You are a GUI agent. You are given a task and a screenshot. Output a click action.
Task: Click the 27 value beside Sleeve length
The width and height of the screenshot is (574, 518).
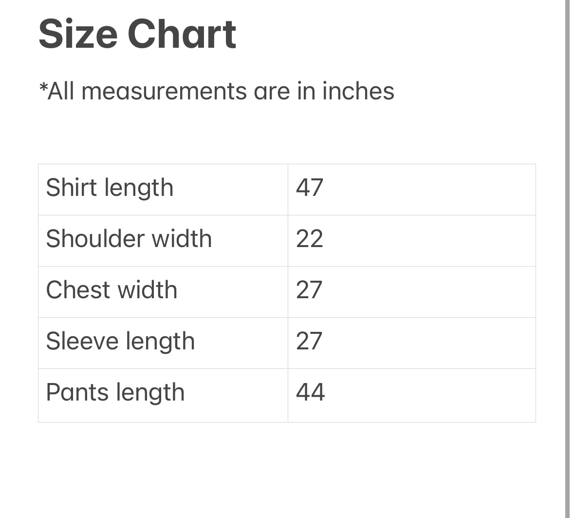coord(309,342)
